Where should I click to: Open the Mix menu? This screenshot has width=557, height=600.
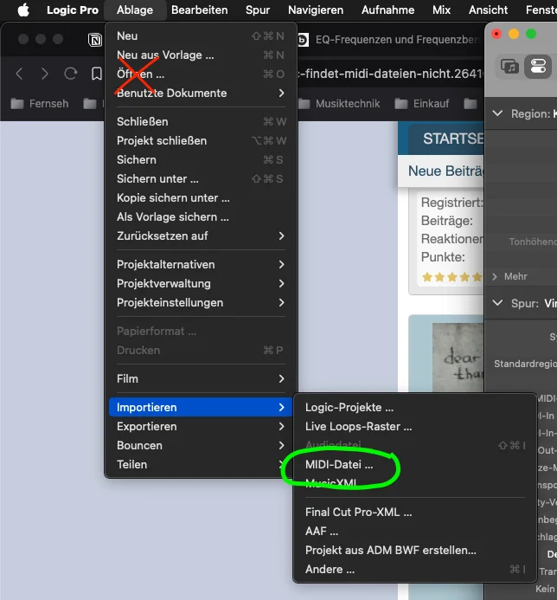point(441,10)
